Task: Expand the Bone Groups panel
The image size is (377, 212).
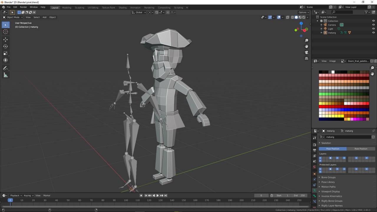Action: tap(328, 177)
